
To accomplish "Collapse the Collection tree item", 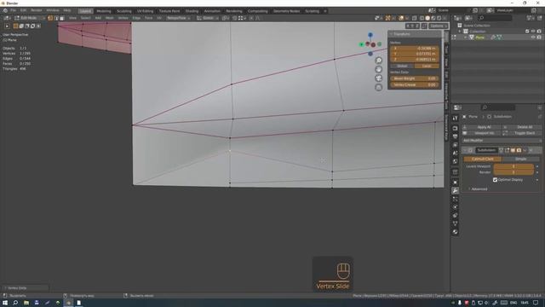I will pos(460,32).
